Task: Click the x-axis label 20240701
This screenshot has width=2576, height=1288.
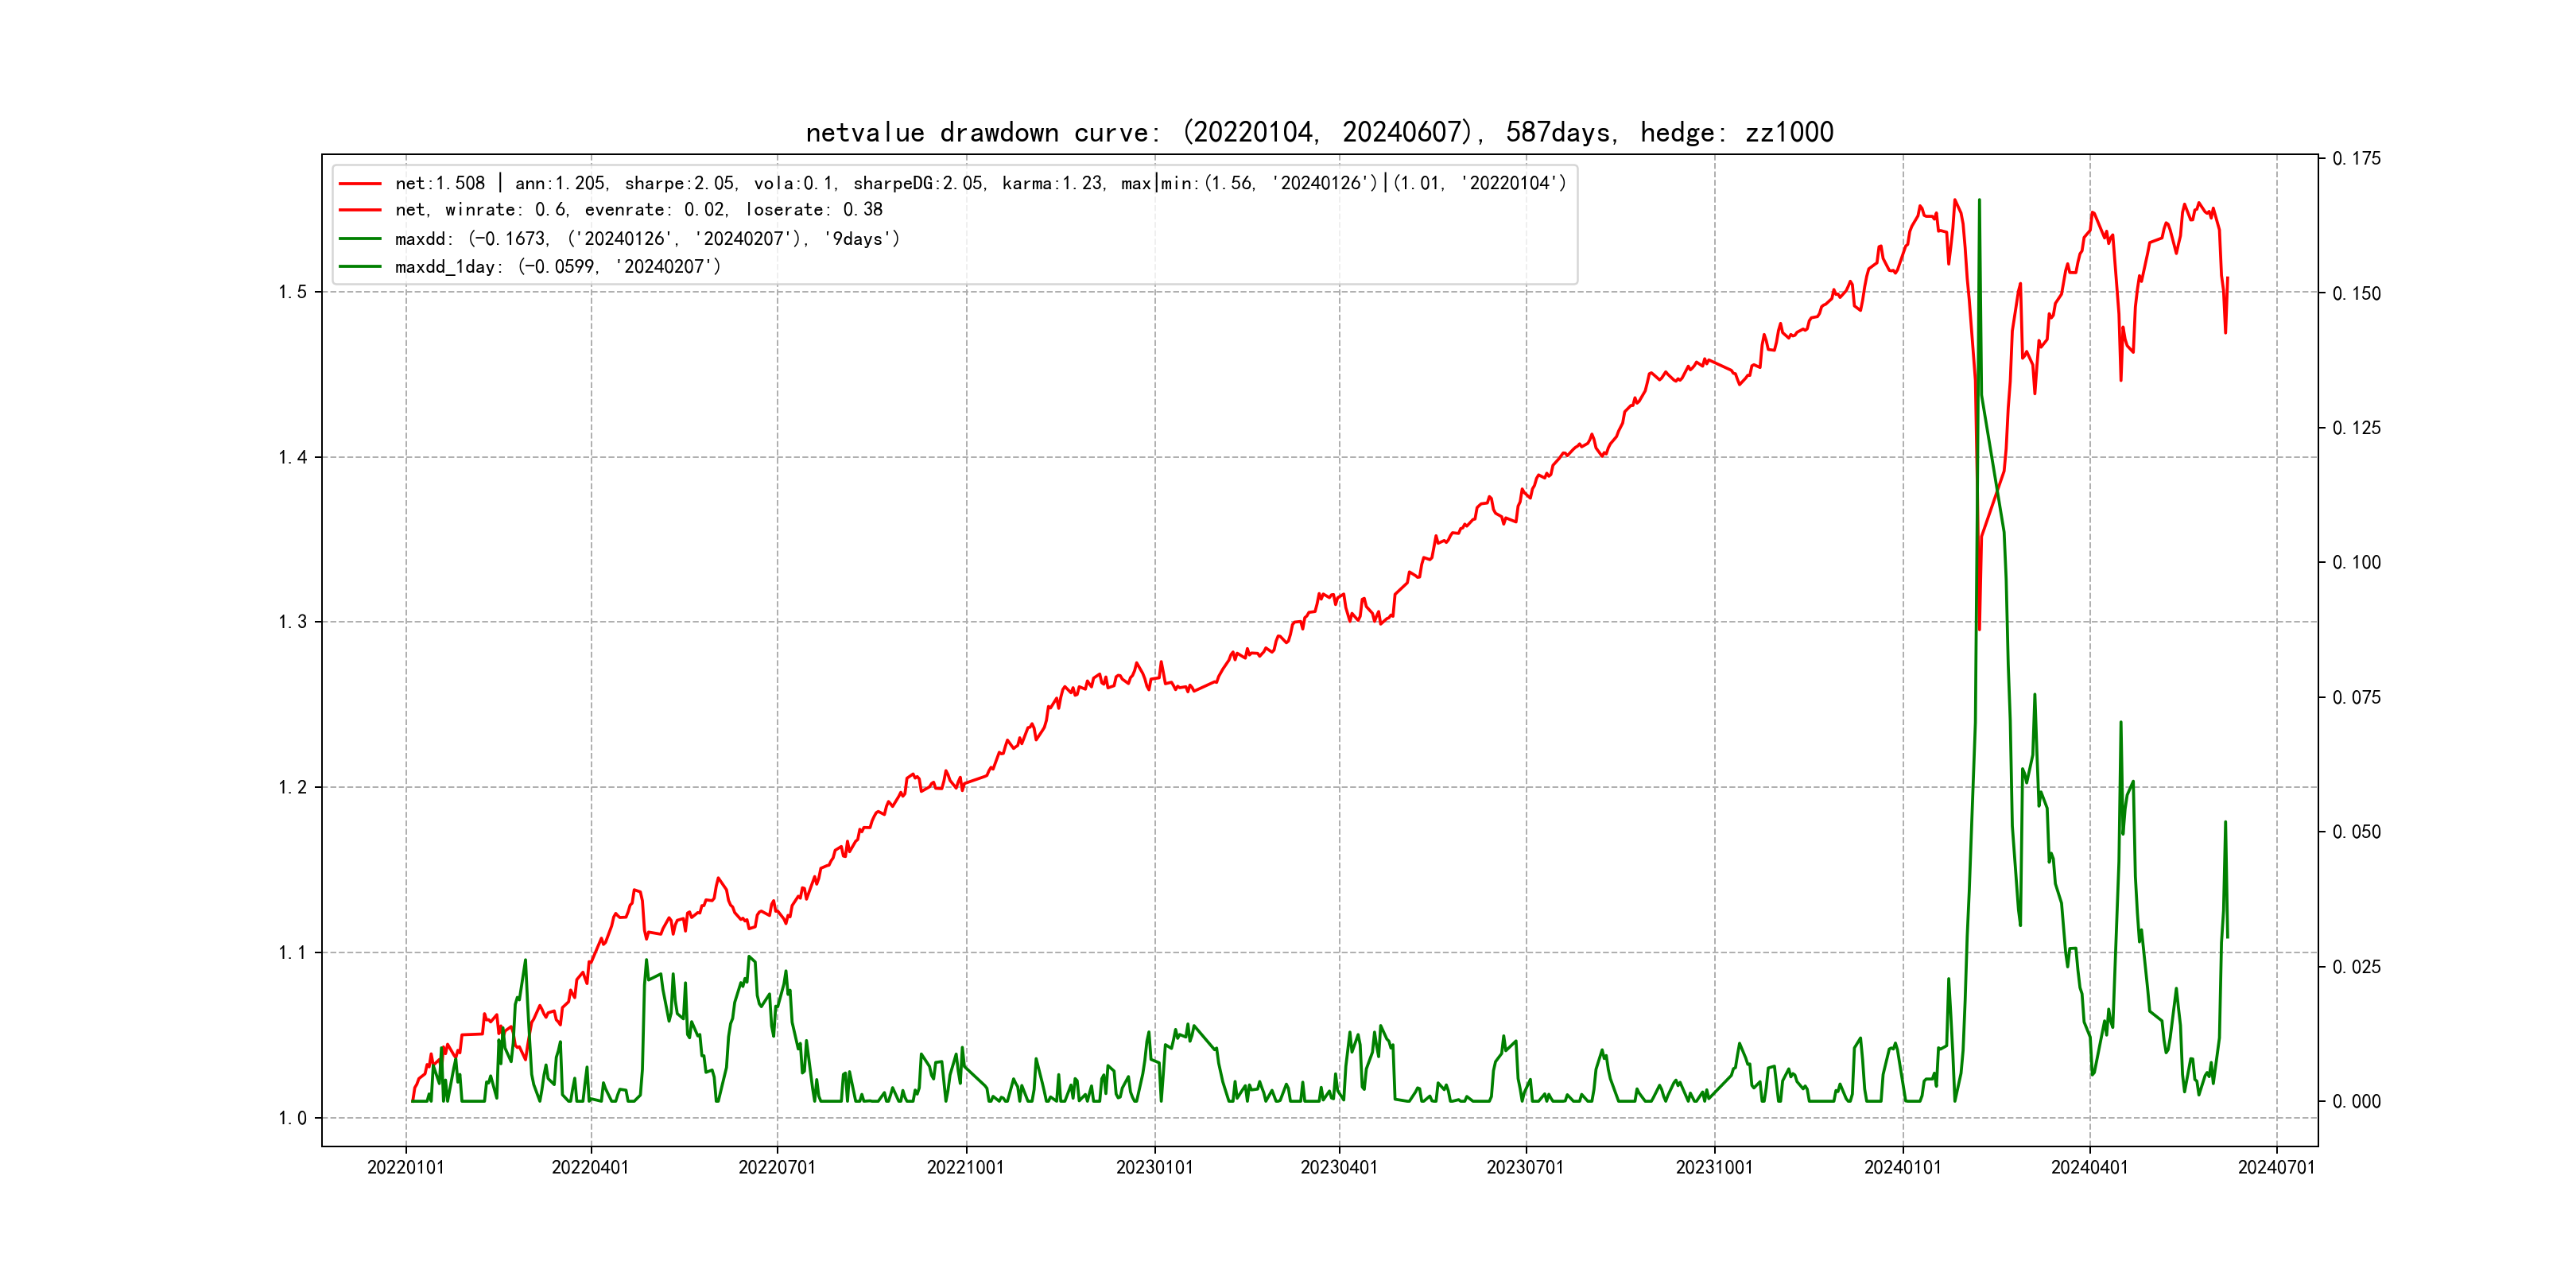Action: click(x=2276, y=1167)
